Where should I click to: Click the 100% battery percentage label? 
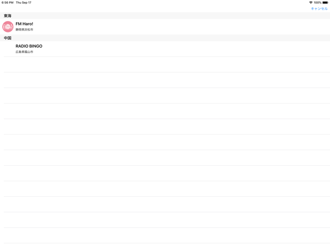tap(317, 3)
